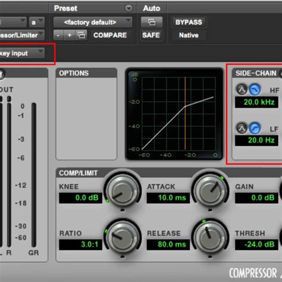The height and width of the screenshot is (282, 282).
Task: Click the R output meter bar
Action: 9,175
